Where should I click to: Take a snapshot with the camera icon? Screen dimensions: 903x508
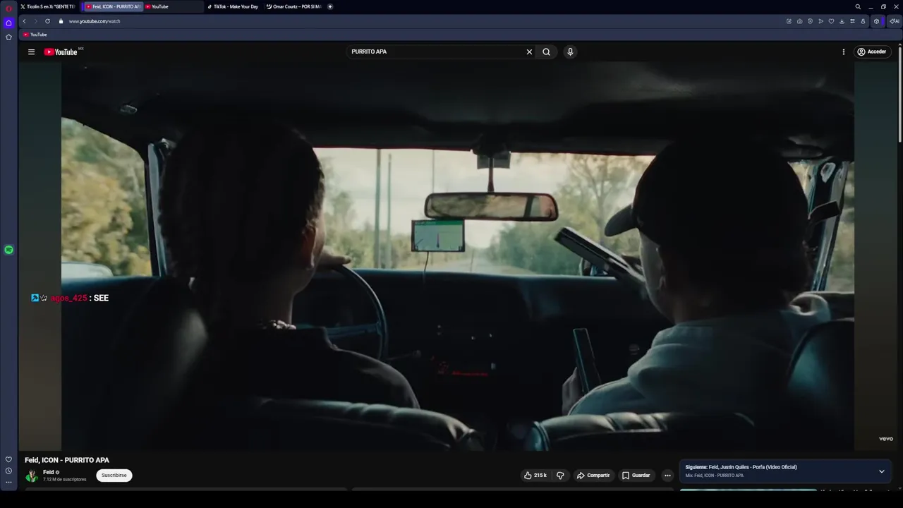799,21
